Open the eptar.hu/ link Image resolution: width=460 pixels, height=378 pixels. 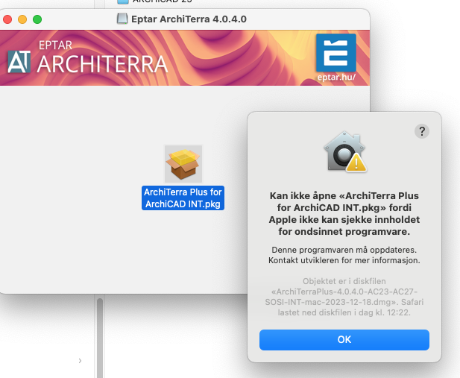336,77
